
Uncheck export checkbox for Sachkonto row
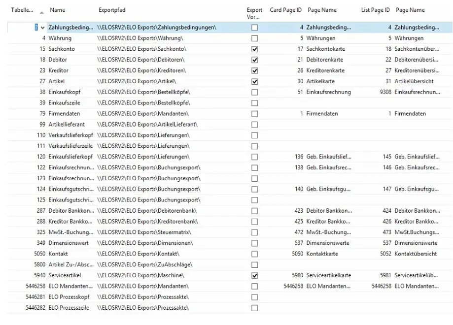254,49
